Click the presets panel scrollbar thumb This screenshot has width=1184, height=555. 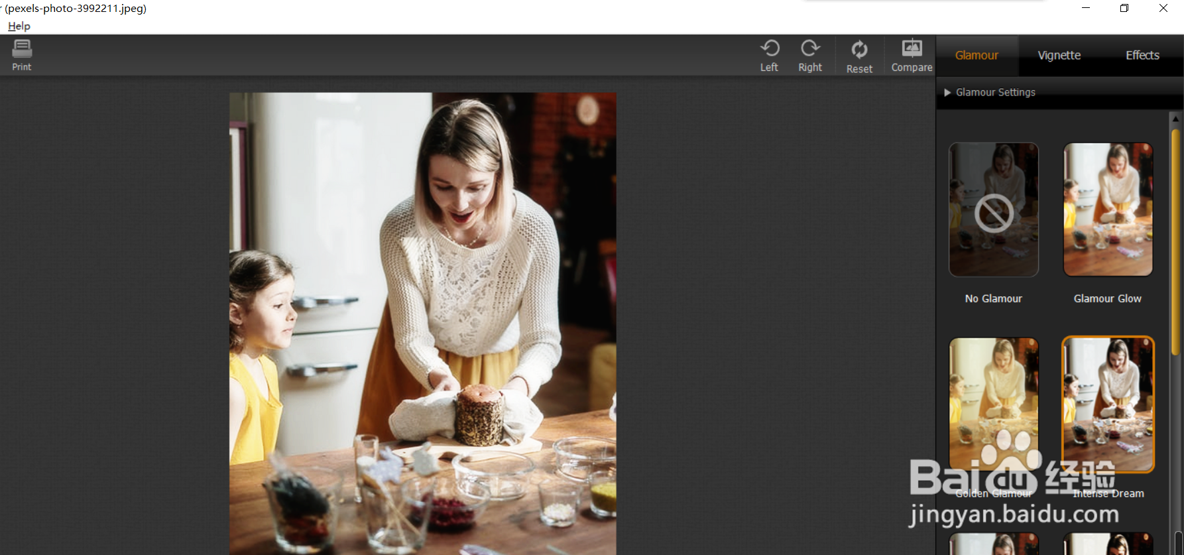click(x=1175, y=243)
